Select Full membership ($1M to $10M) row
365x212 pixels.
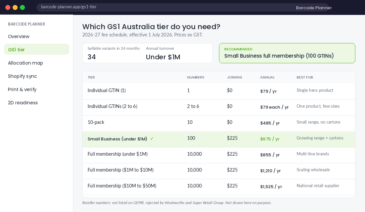(x=219, y=171)
